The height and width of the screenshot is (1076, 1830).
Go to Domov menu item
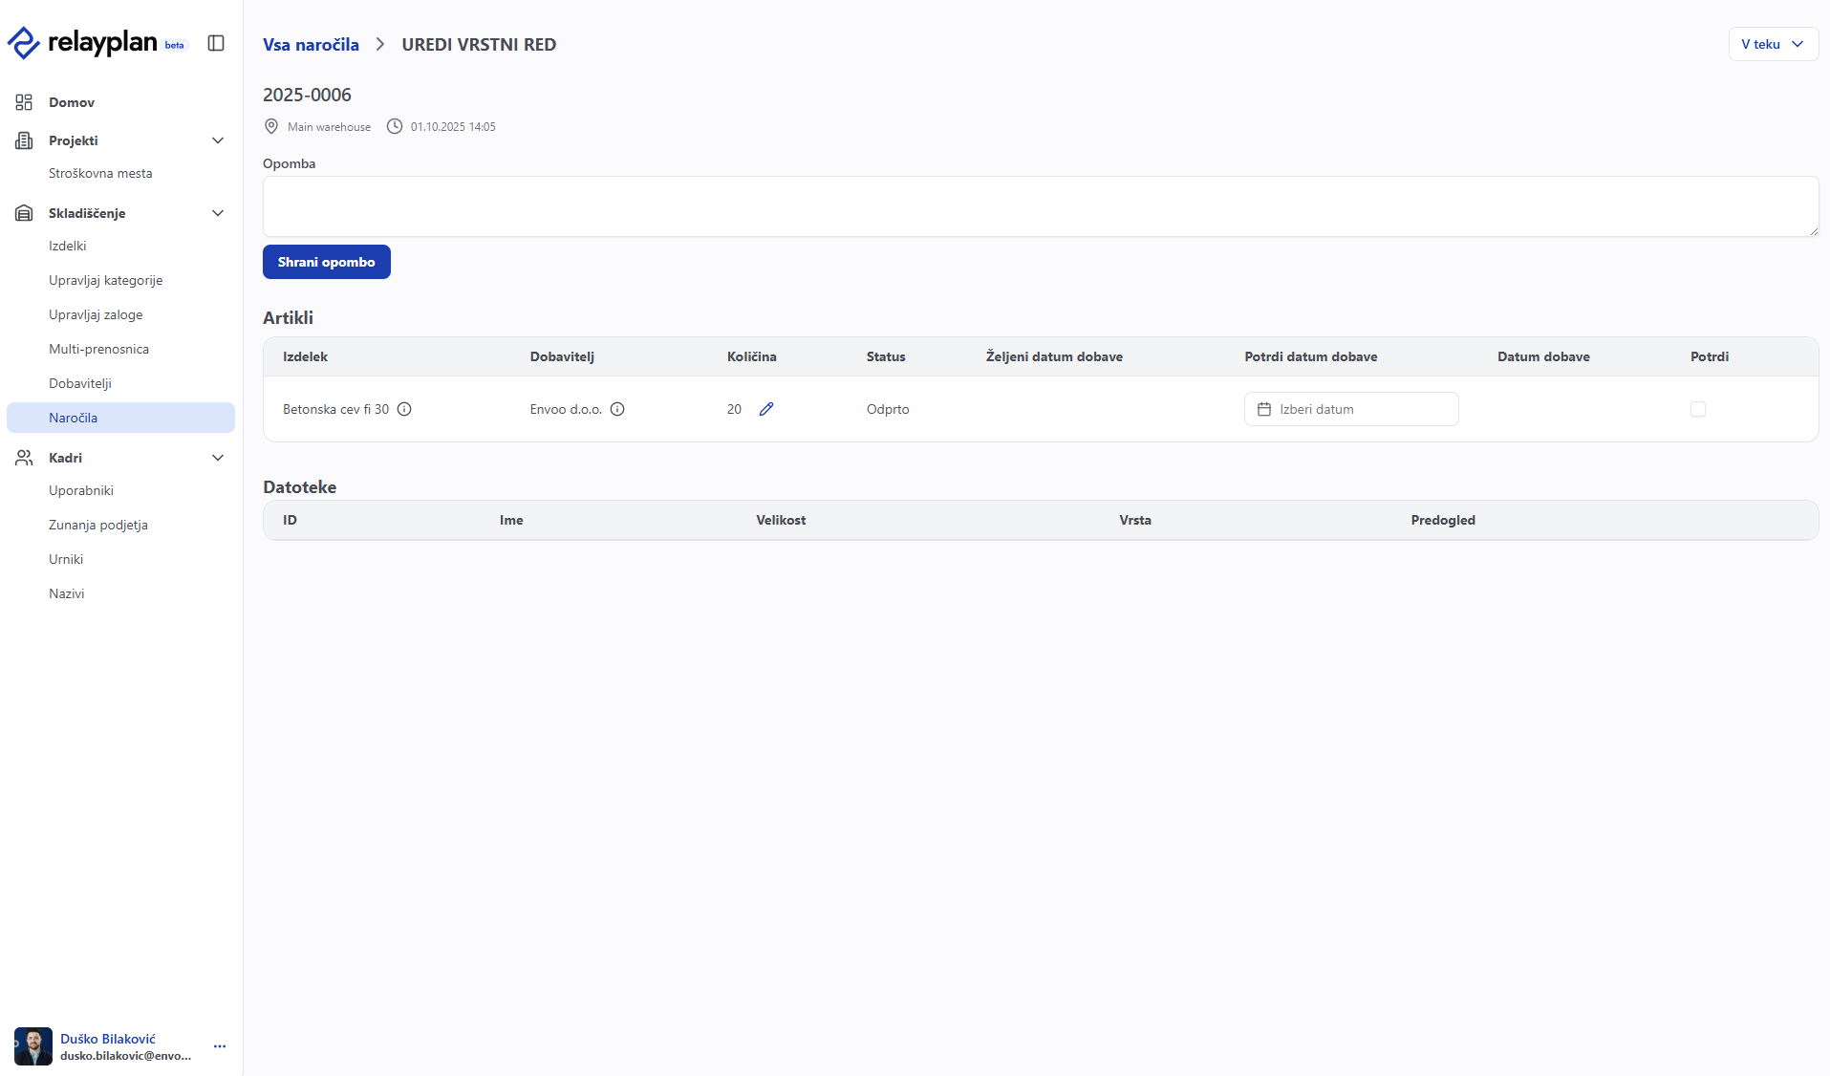pos(72,102)
